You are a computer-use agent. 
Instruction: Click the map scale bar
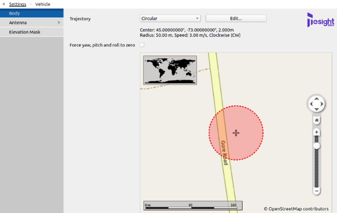coord(193,205)
